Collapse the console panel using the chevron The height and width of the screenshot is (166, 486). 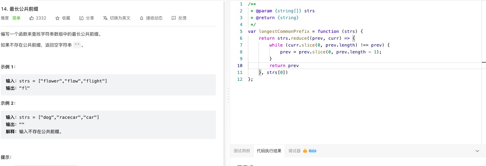(477, 151)
